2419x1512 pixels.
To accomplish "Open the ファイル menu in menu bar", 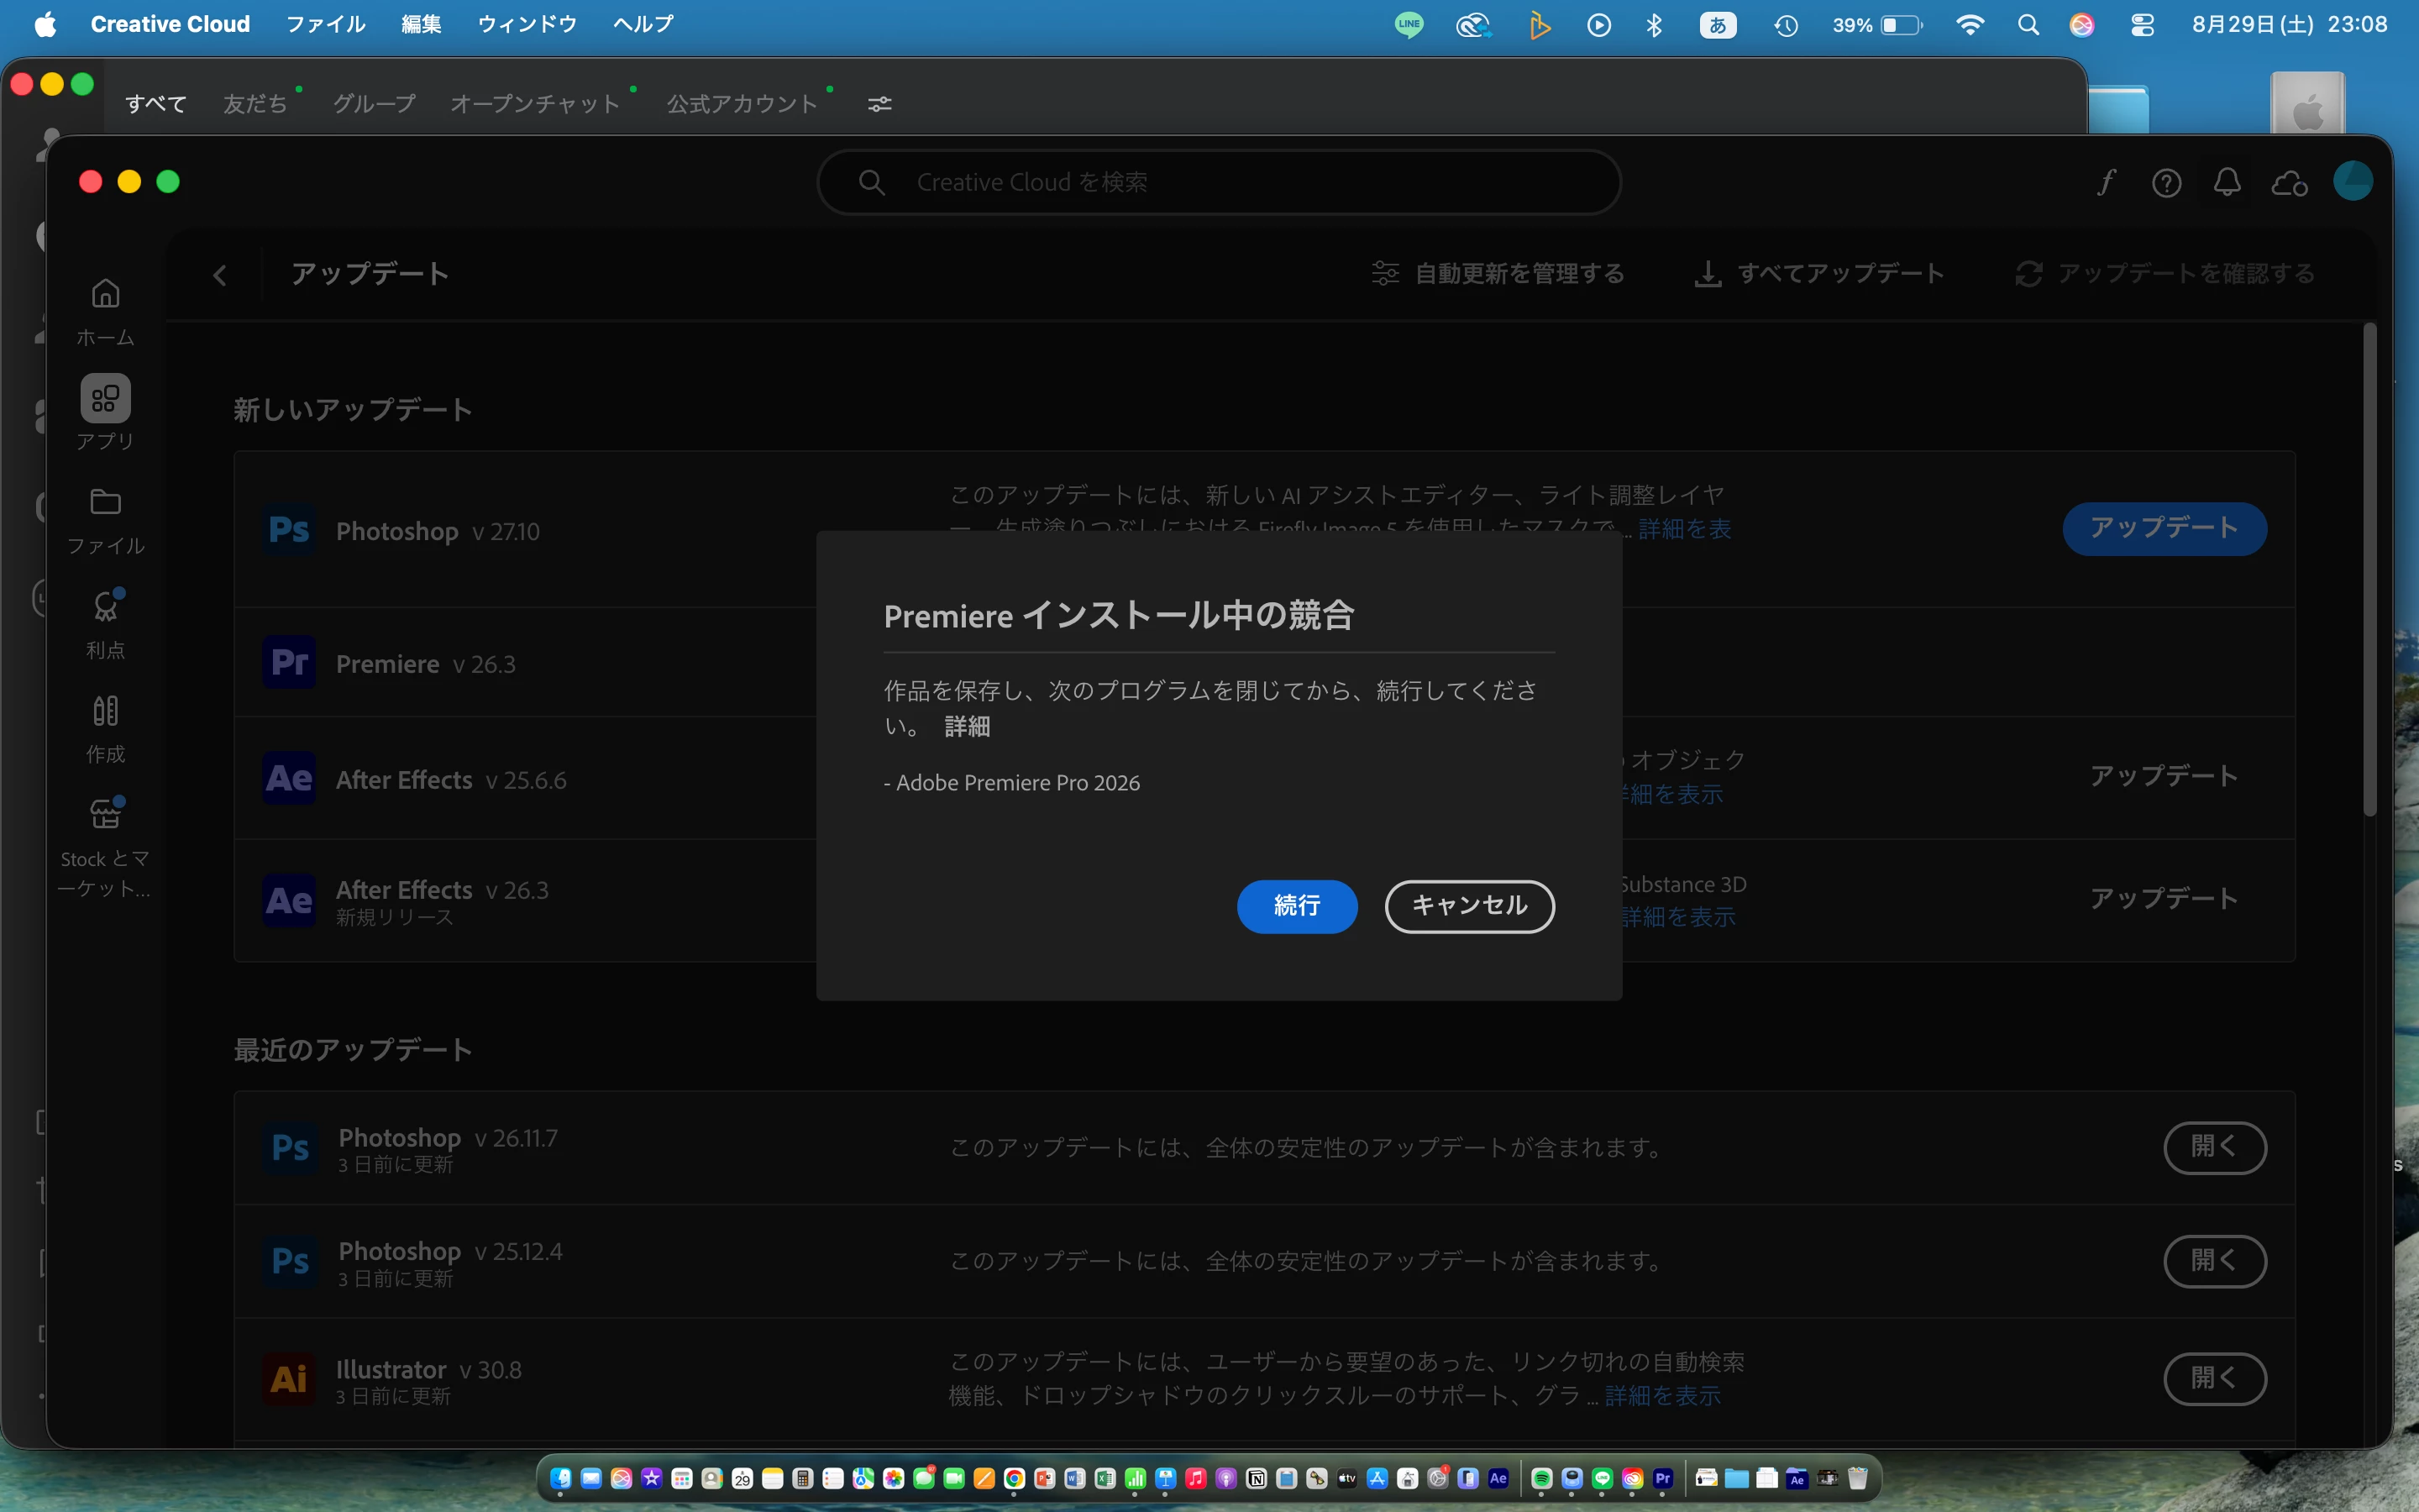I will click(x=326, y=24).
